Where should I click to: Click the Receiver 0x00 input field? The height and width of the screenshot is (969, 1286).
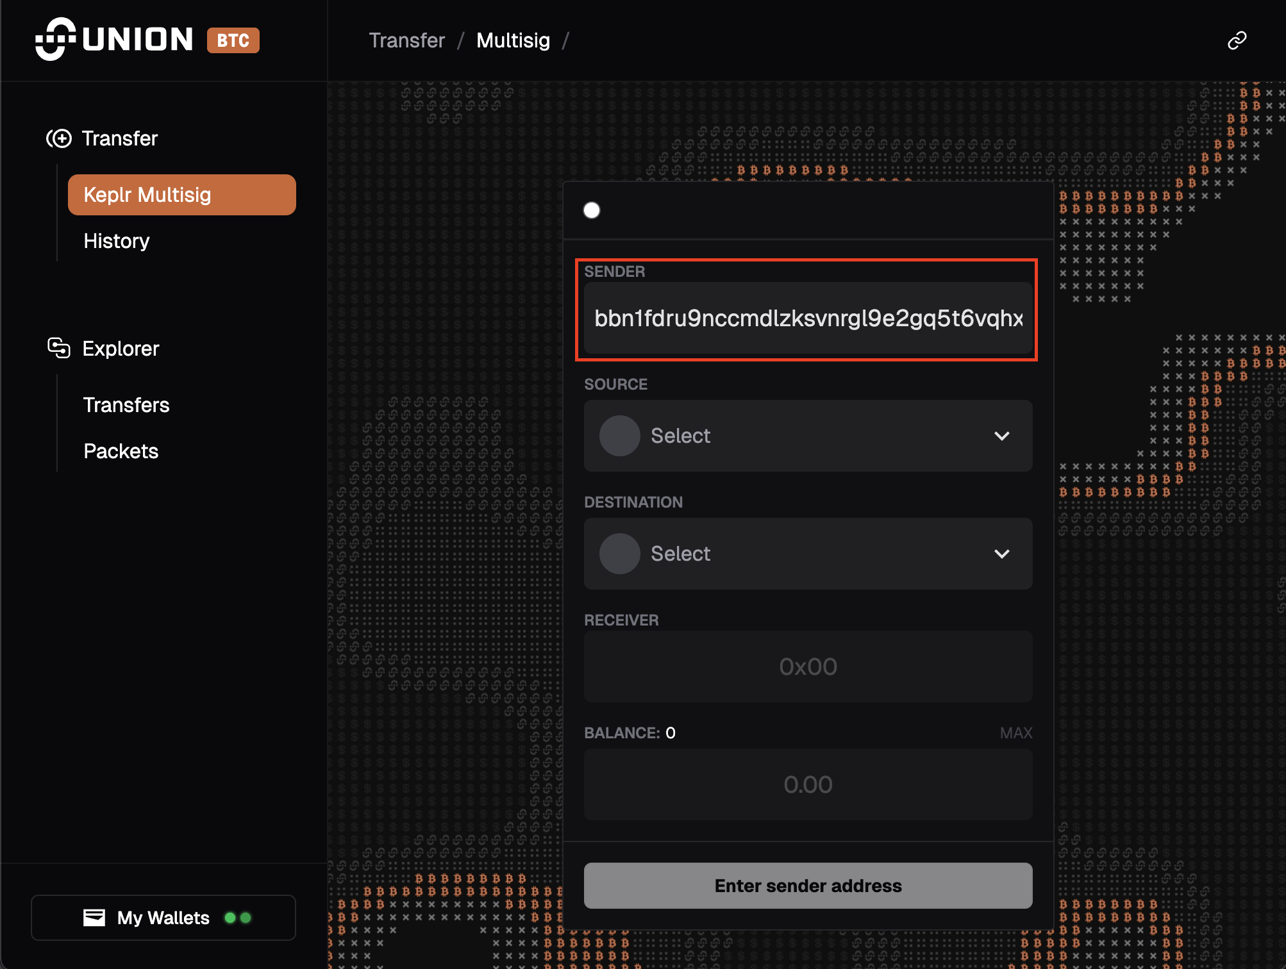coord(808,667)
